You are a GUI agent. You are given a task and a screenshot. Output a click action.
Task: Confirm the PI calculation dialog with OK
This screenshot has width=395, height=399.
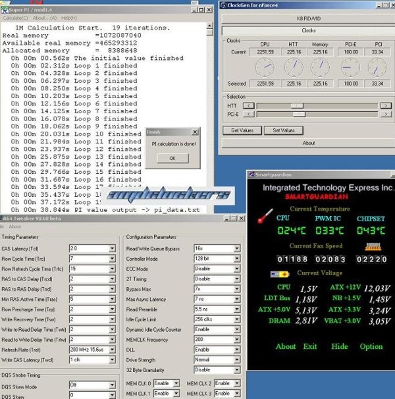[172, 158]
